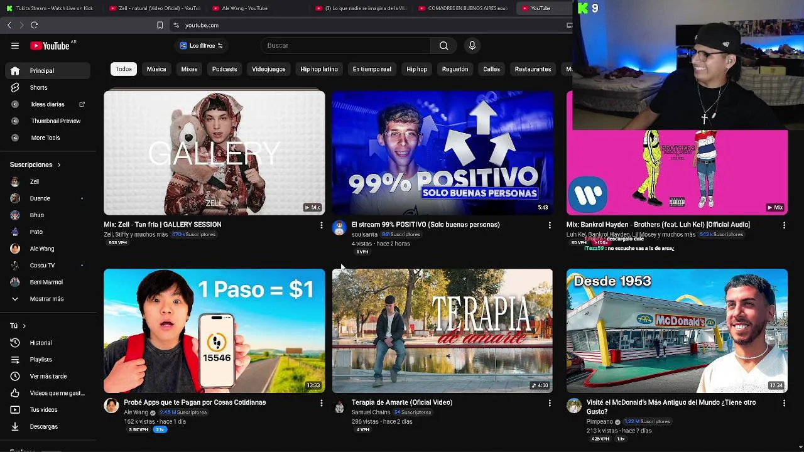
Task: Open Historial in sidebar
Action: (48, 343)
